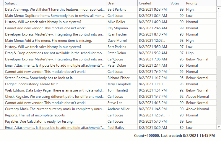Click the Created column header

point(153,3)
